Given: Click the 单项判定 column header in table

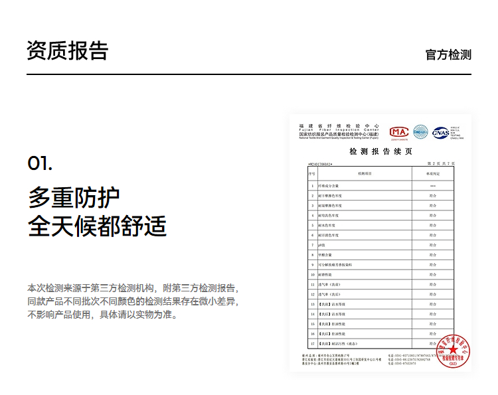Looking at the screenshot, I should point(433,173).
